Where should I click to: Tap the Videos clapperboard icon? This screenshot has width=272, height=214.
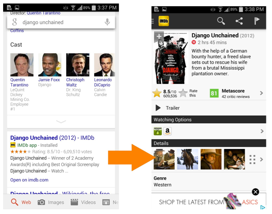[74, 202]
